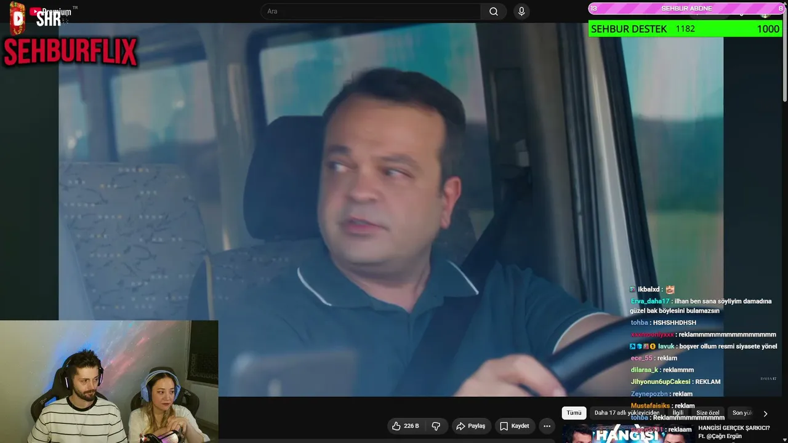Like the video with thumbs up

[x=406, y=426]
